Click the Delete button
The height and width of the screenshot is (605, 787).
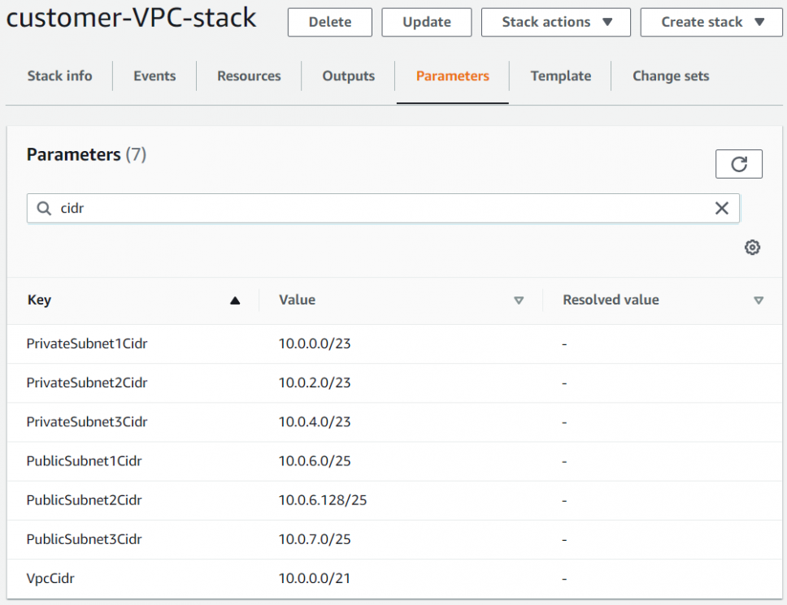tap(329, 22)
